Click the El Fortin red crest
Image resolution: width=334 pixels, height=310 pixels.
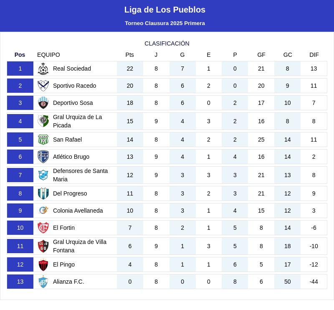click(43, 228)
